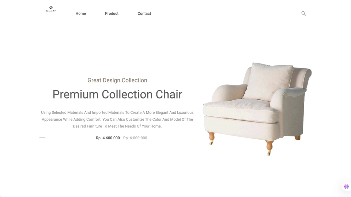Click the cream armchair product image
Image resolution: width=351 pixels, height=197 pixels.
[257, 109]
